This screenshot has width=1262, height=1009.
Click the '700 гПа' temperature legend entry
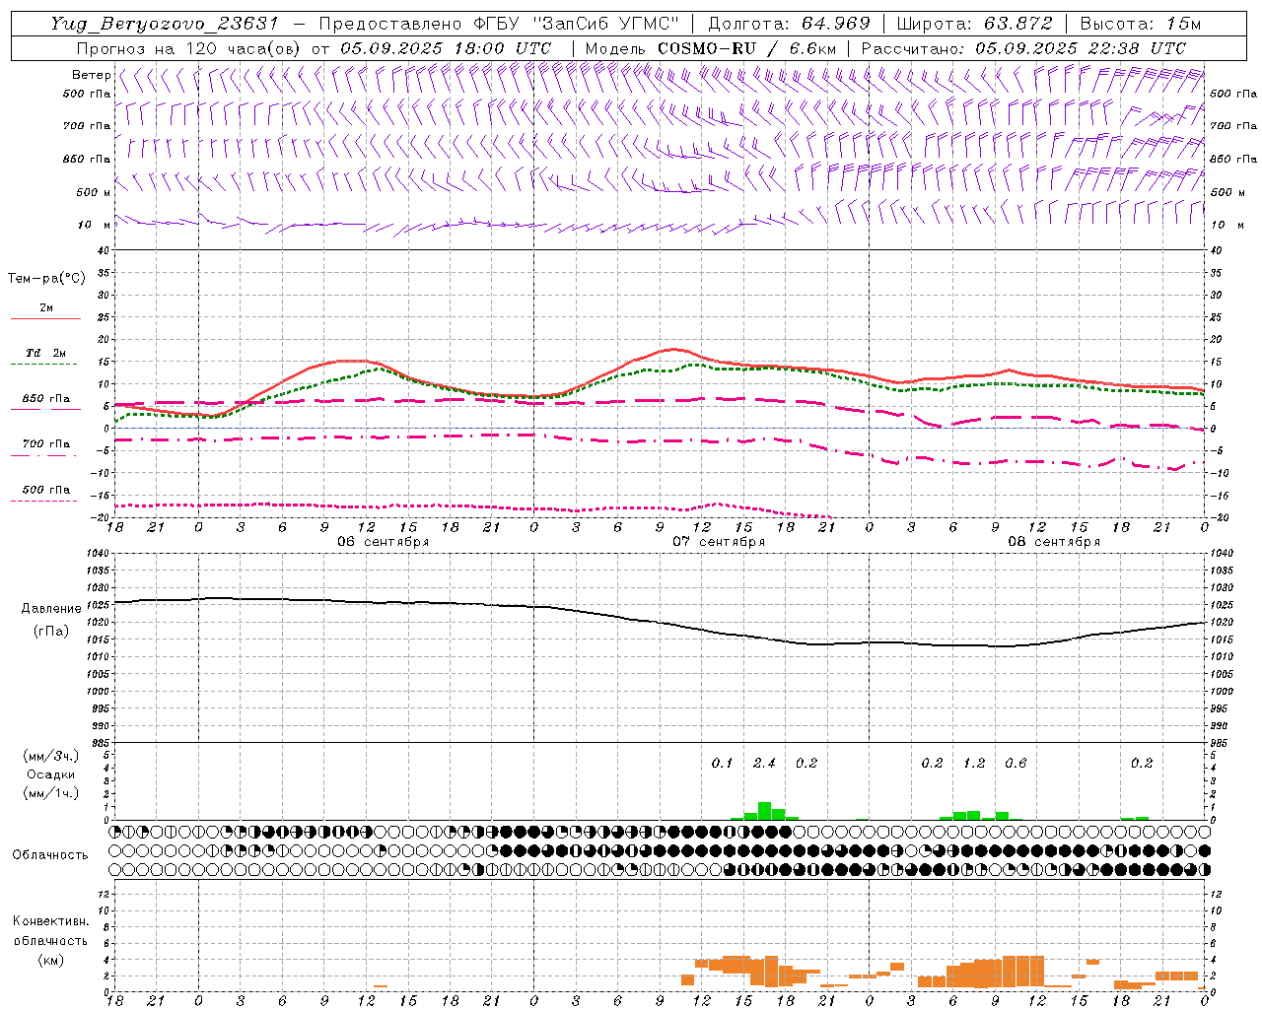45,444
